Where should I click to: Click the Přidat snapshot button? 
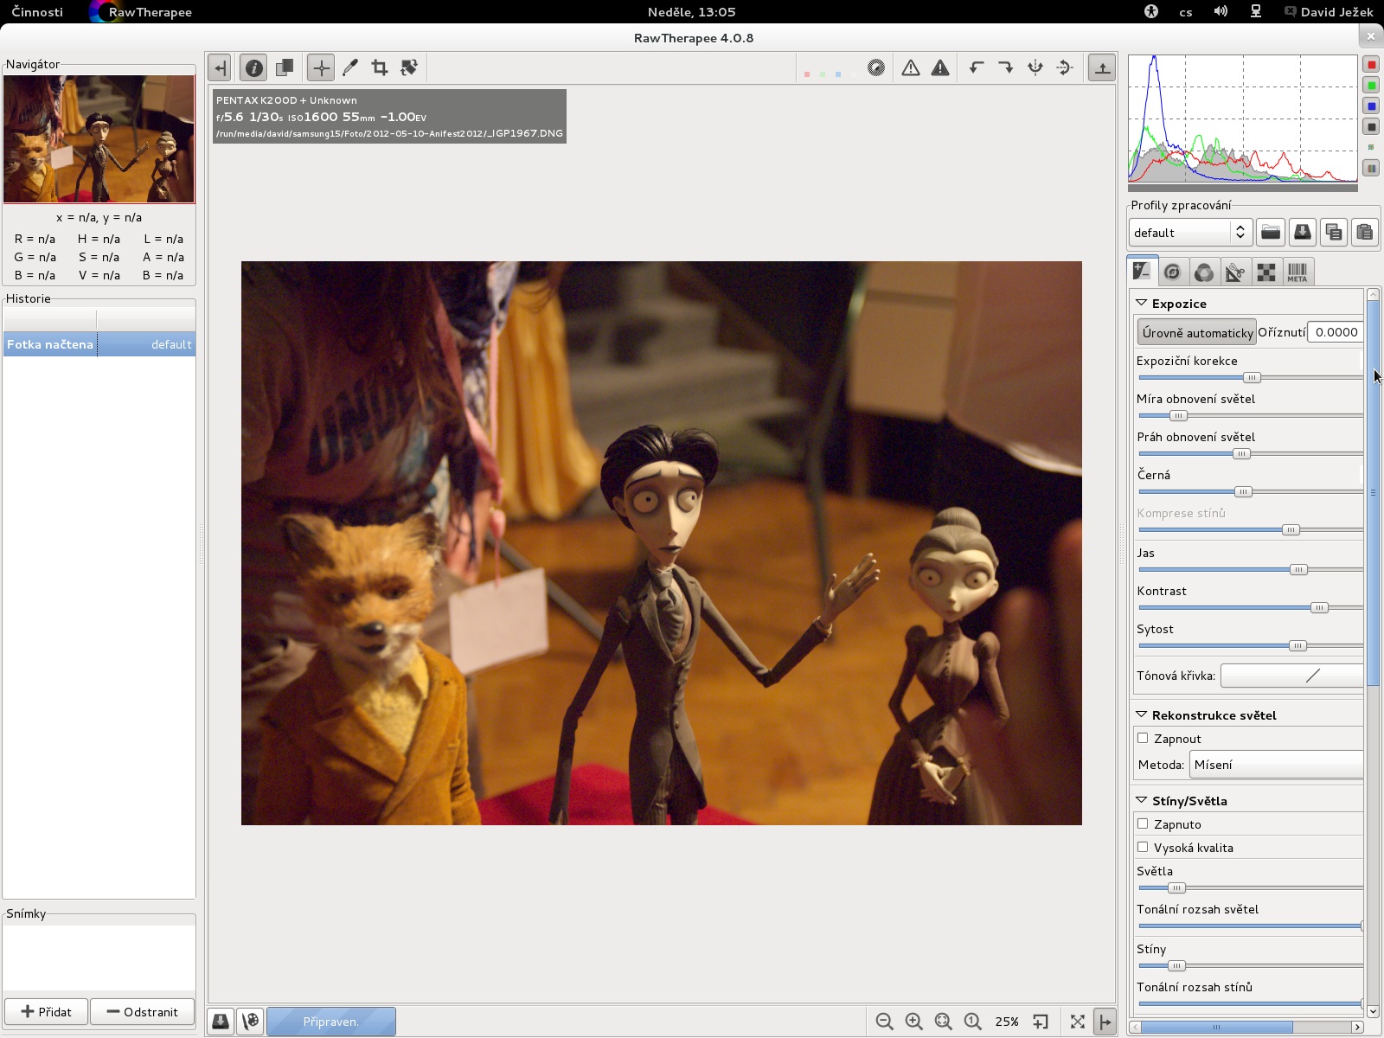pyautogui.click(x=47, y=1011)
